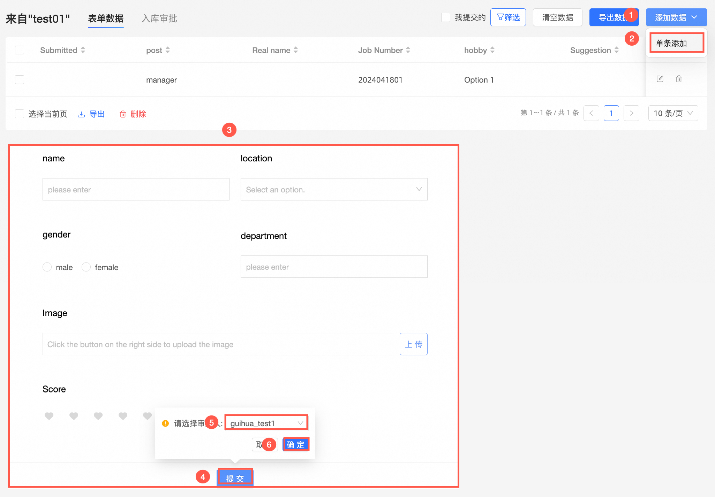Click the 筛选 filter button
Viewport: 715px width, 497px height.
coord(508,17)
